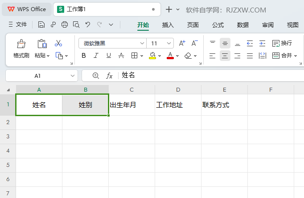Click the Clear eraser icon
The width and height of the screenshot is (304, 198).
pos(188,56)
